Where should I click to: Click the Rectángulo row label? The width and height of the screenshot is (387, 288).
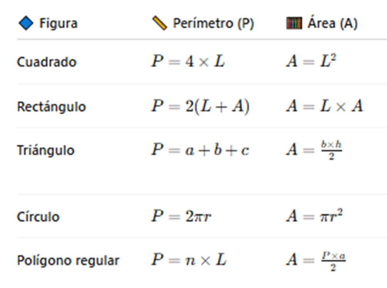[x=51, y=107]
